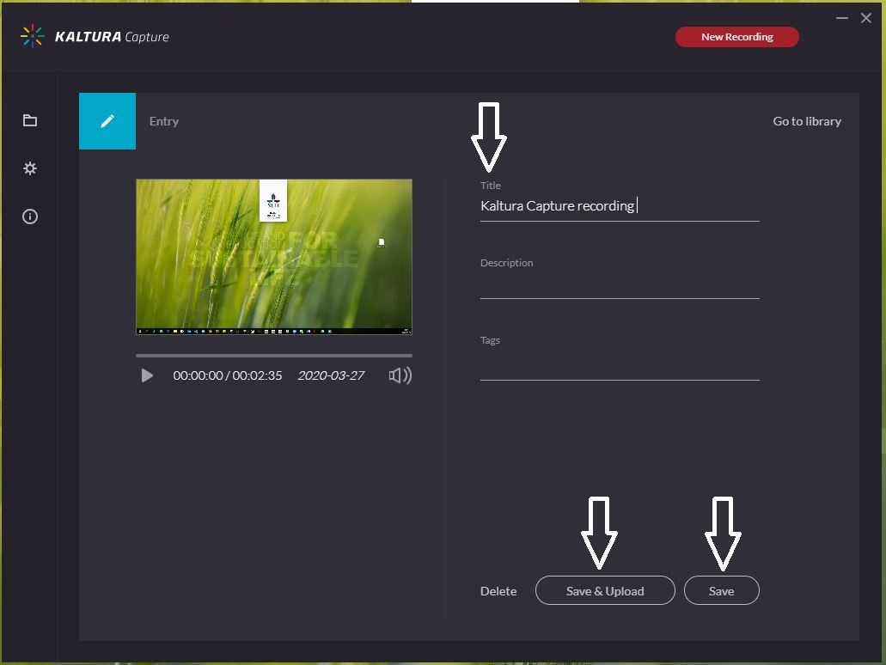
Task: Click the 2020-03-27 date text
Action: [331, 375]
